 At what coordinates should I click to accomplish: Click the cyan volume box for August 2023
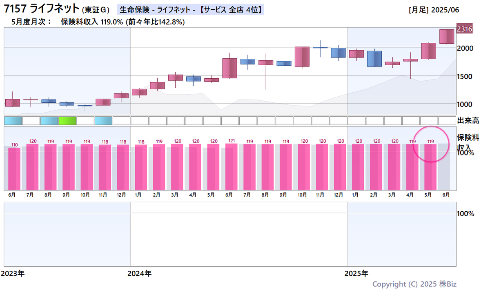click(x=49, y=120)
